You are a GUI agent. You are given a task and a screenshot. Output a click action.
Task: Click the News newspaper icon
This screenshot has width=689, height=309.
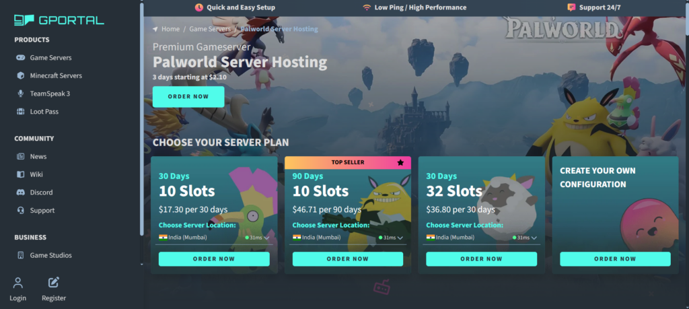point(20,156)
